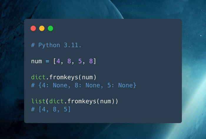
Task: Click the yellow minimize window dot
Action: coord(42,28)
